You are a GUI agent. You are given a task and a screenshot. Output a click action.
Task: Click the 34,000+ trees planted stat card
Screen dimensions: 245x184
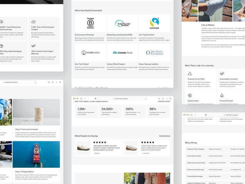pos(111,111)
